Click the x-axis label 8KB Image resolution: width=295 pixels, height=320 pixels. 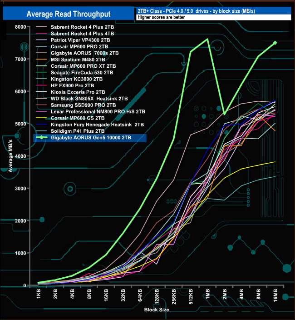pyautogui.click(x=89, y=294)
